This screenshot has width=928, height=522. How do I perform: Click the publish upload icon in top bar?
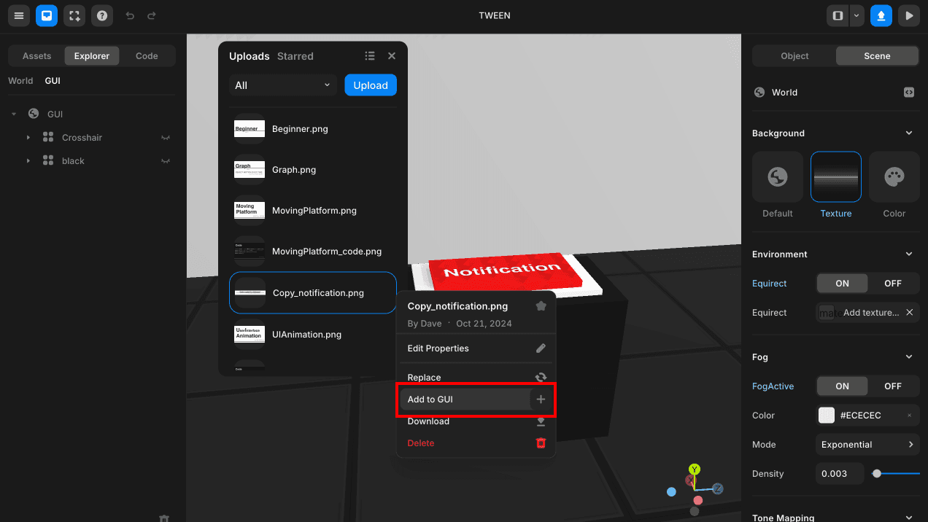pyautogui.click(x=881, y=15)
